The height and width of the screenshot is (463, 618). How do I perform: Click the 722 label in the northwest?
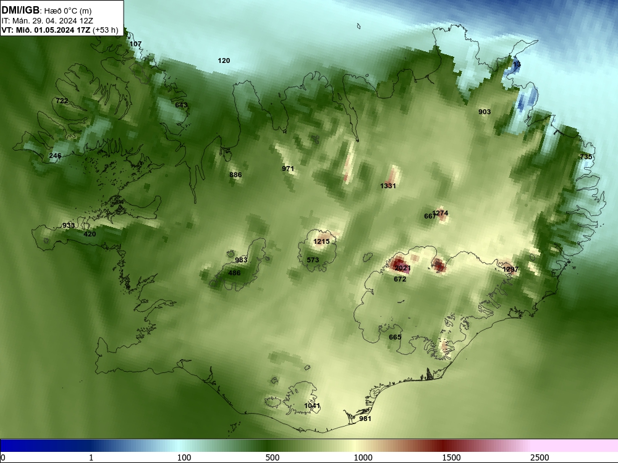(62, 101)
